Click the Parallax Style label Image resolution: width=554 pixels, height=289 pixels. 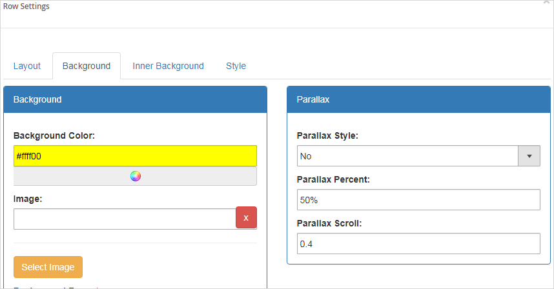point(327,135)
